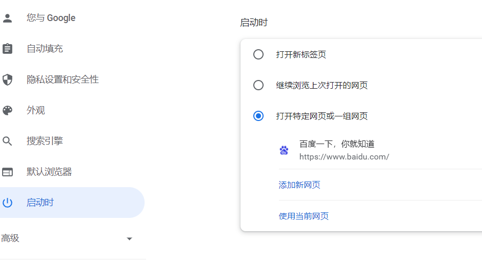Screen dimensions: 482x262
Task: Click the palette icon for 外观
Action: point(7,110)
